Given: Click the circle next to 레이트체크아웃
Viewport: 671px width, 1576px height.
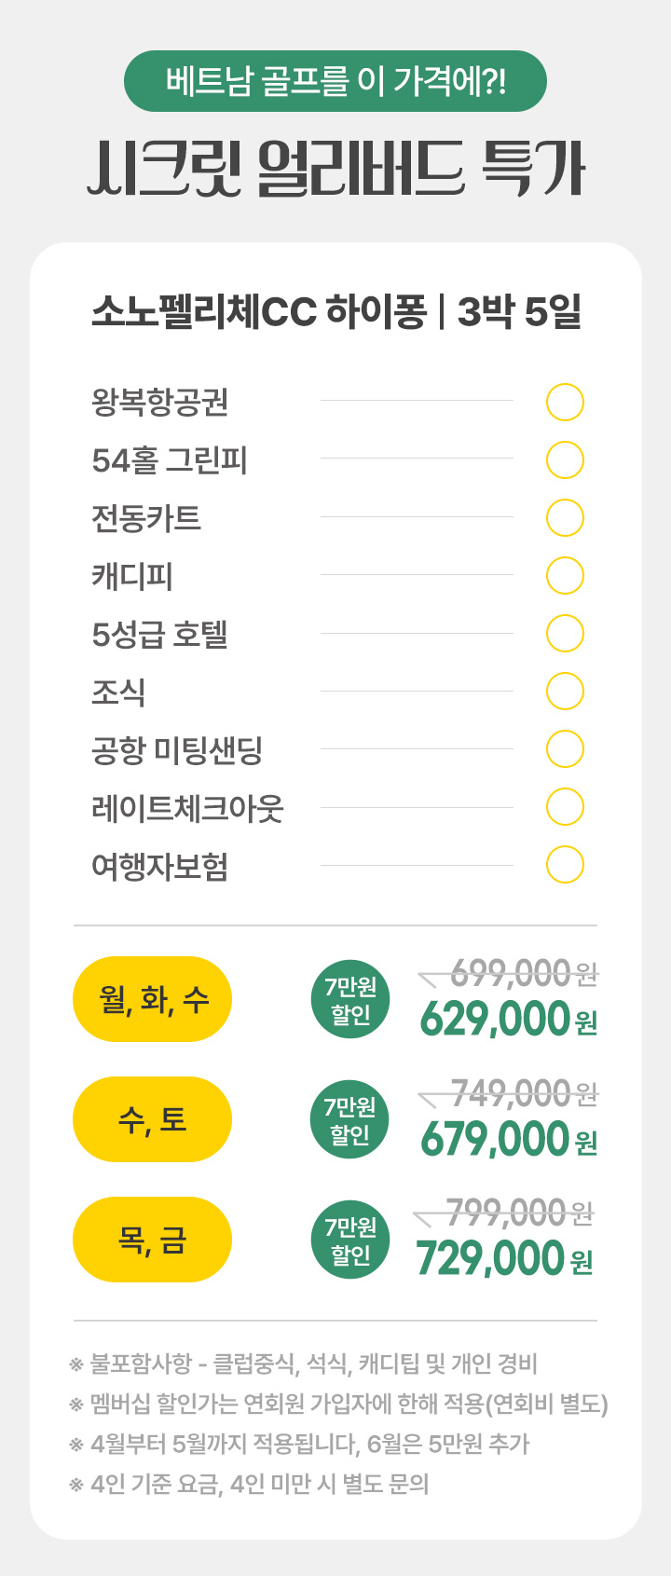Looking at the screenshot, I should (565, 807).
